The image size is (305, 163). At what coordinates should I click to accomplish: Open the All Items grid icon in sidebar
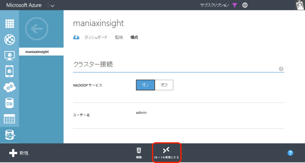[x=9, y=24]
